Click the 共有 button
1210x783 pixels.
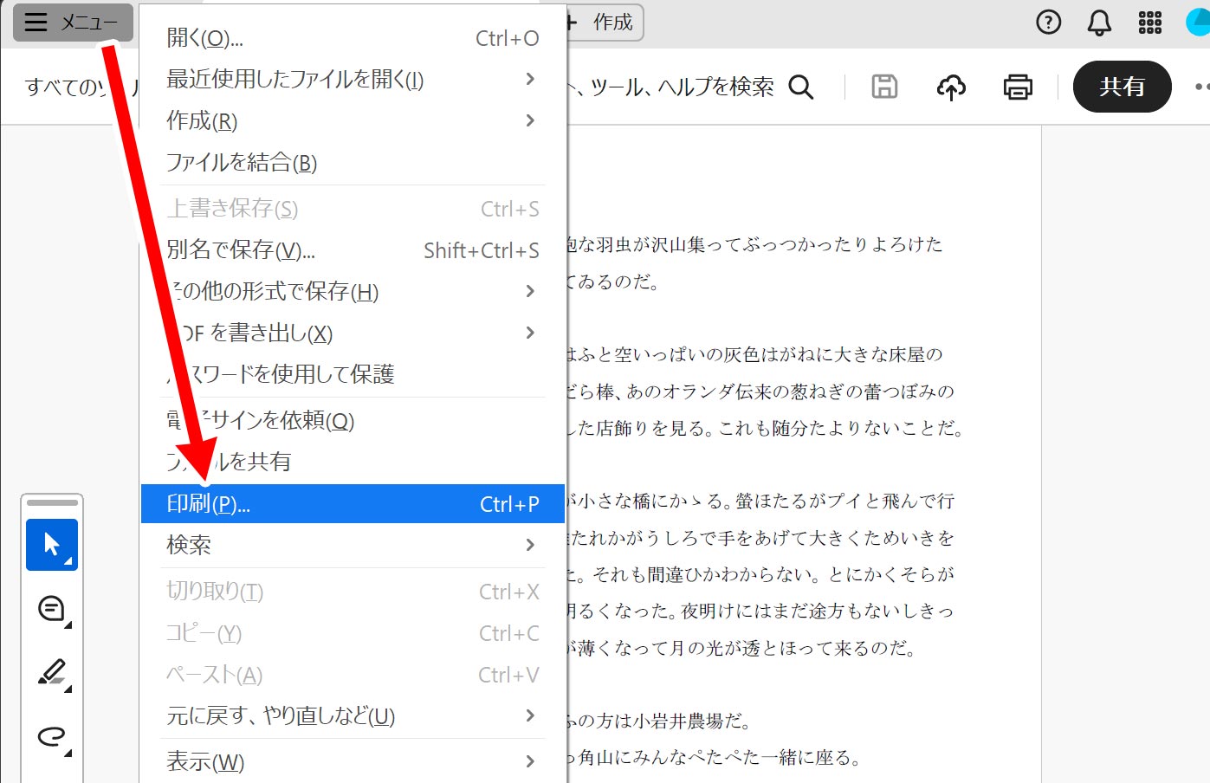(1122, 87)
